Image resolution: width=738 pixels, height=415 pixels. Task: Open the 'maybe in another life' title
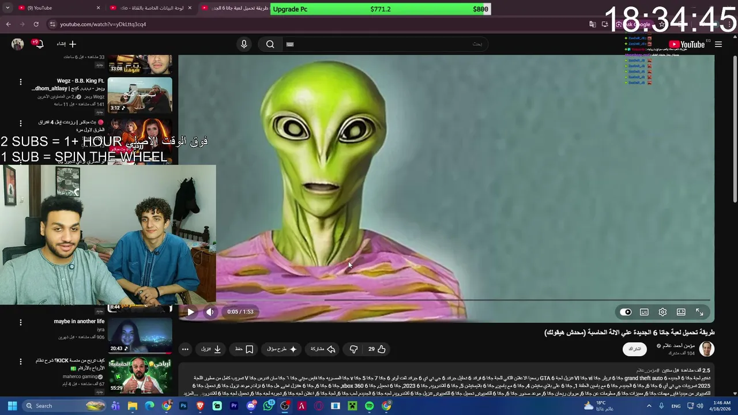point(79,321)
